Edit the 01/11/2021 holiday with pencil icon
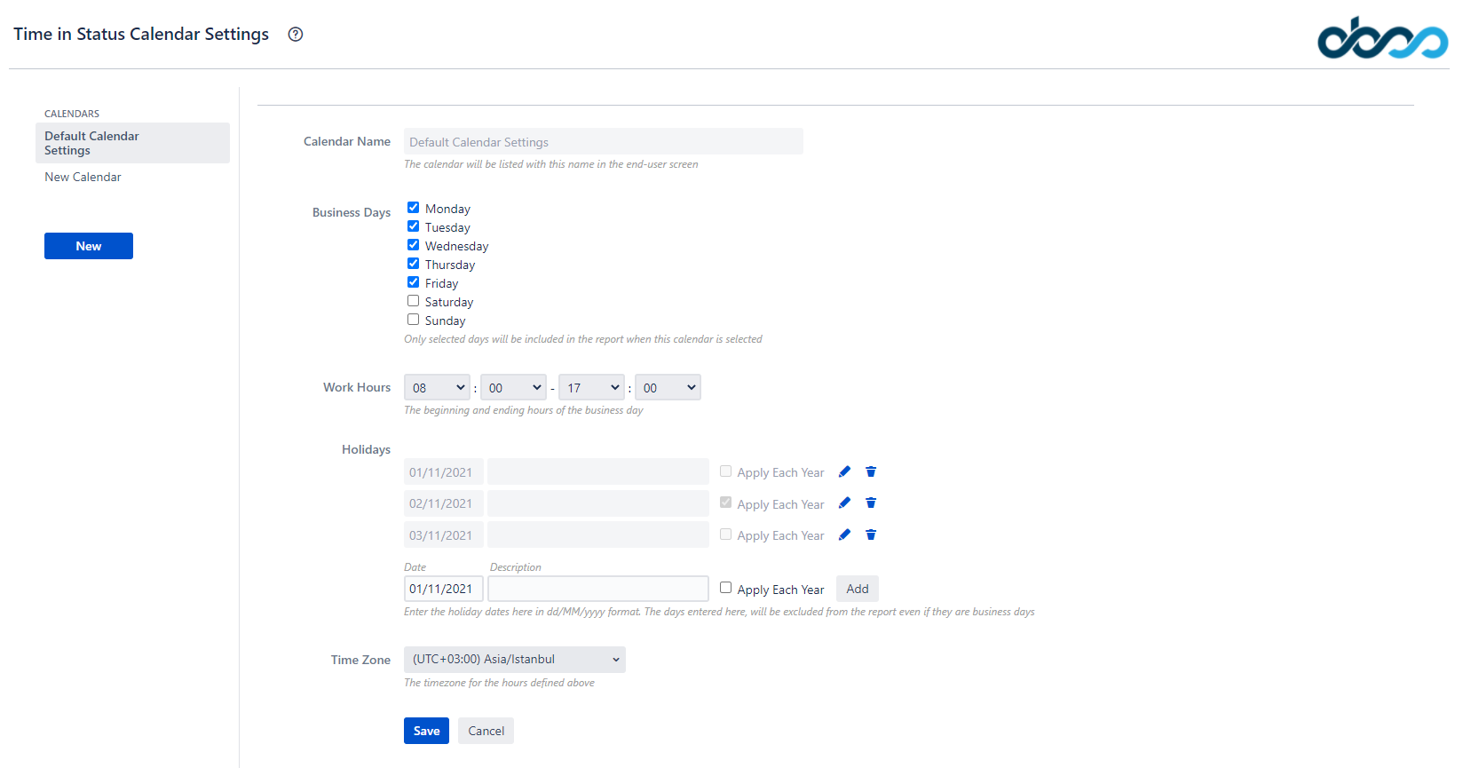 tap(844, 471)
